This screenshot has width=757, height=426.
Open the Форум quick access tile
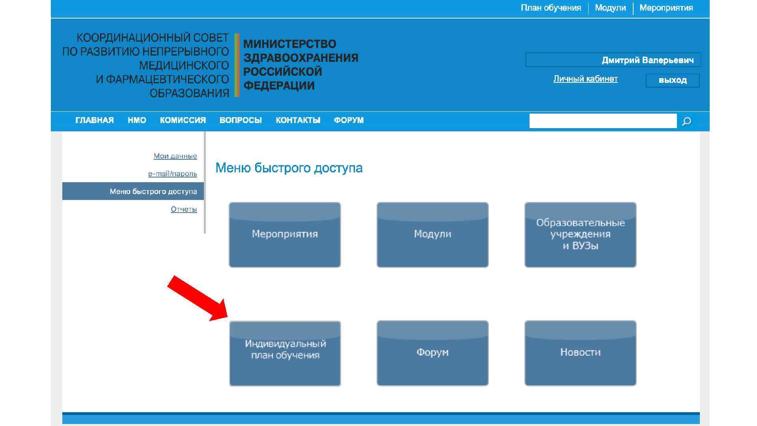(433, 353)
